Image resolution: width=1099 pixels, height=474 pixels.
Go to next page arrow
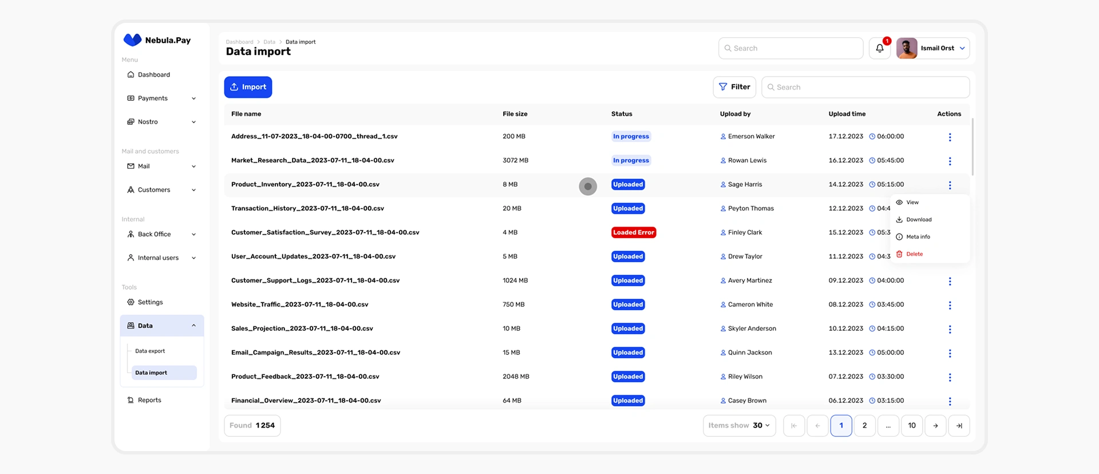pos(935,426)
